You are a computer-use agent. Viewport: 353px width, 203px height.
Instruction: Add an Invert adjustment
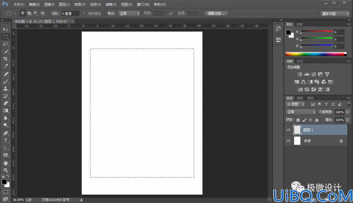(x=300, y=89)
